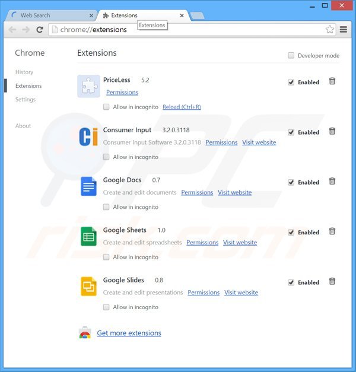Open Settings in Chrome sidebar

[x=26, y=99]
